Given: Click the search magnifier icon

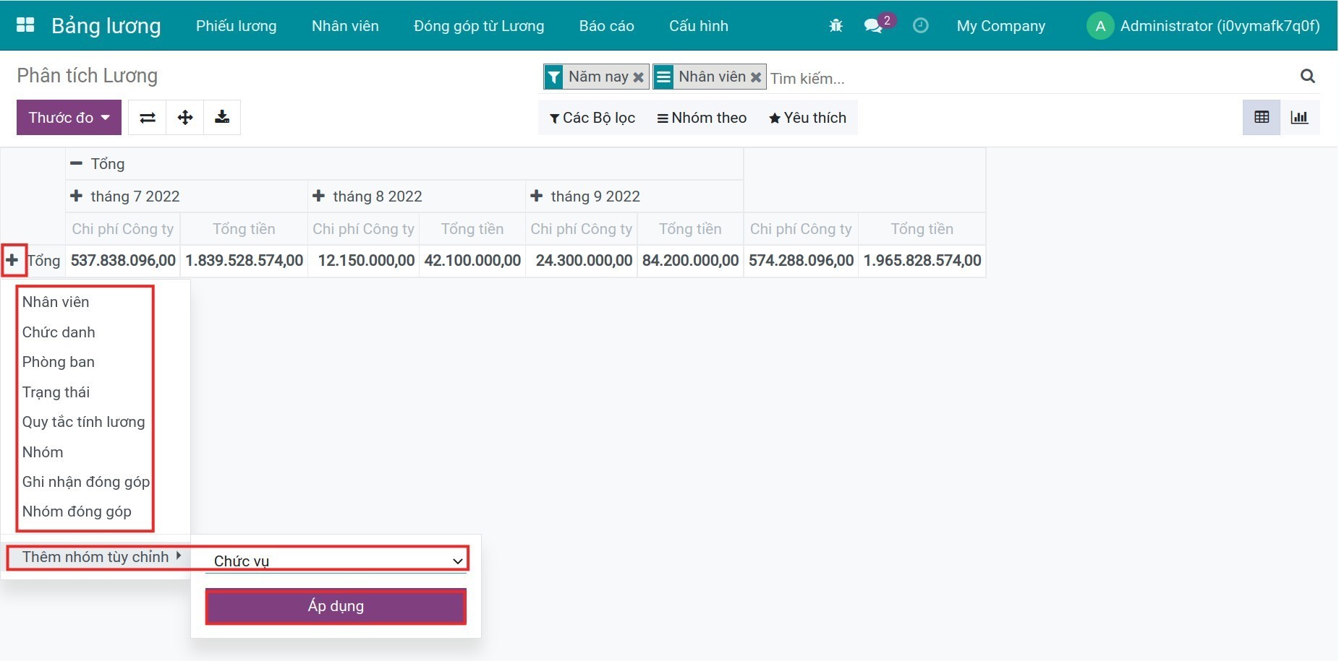Looking at the screenshot, I should click(x=1307, y=77).
